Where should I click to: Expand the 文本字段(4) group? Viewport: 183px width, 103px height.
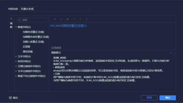pyautogui.click(x=16, y=56)
